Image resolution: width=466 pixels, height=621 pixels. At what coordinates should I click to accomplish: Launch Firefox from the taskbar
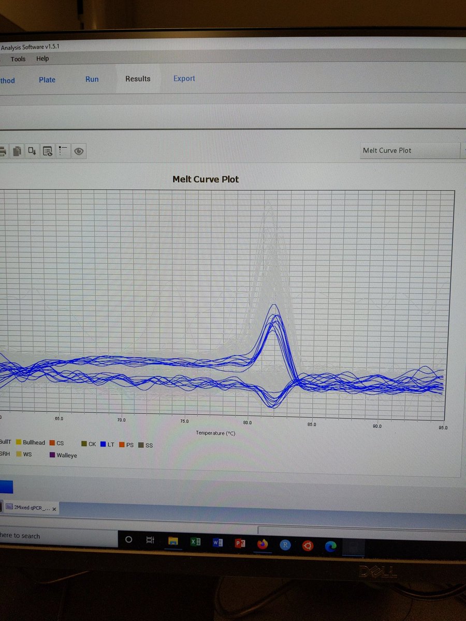pos(263,543)
